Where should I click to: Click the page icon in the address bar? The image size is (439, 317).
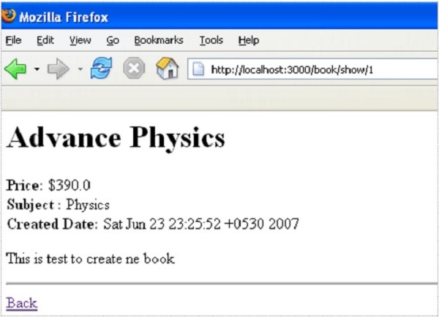[198, 70]
